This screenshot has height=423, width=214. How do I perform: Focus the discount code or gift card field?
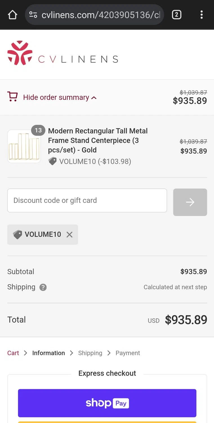tap(87, 201)
